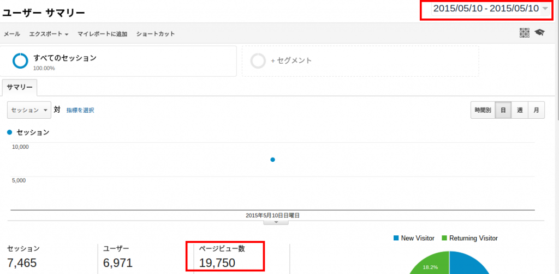Switch graph to 週 view
This screenshot has height=274, width=559.
click(520, 111)
